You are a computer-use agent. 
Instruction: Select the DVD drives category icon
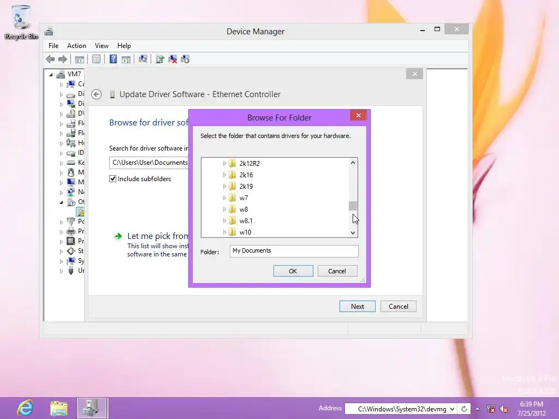coord(72,113)
